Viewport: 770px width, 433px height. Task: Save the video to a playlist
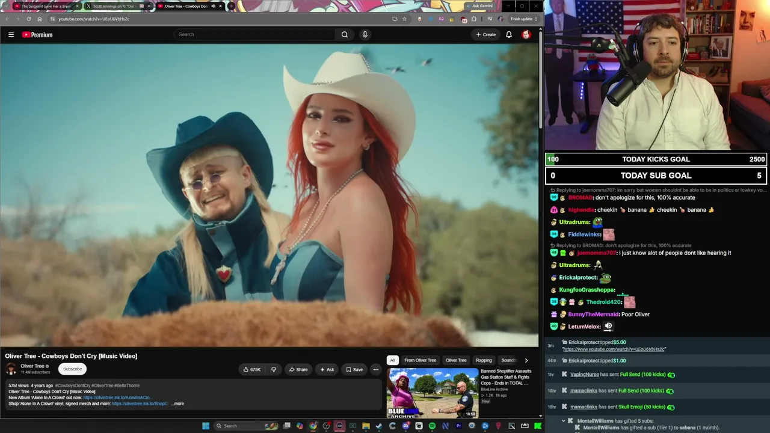point(354,369)
